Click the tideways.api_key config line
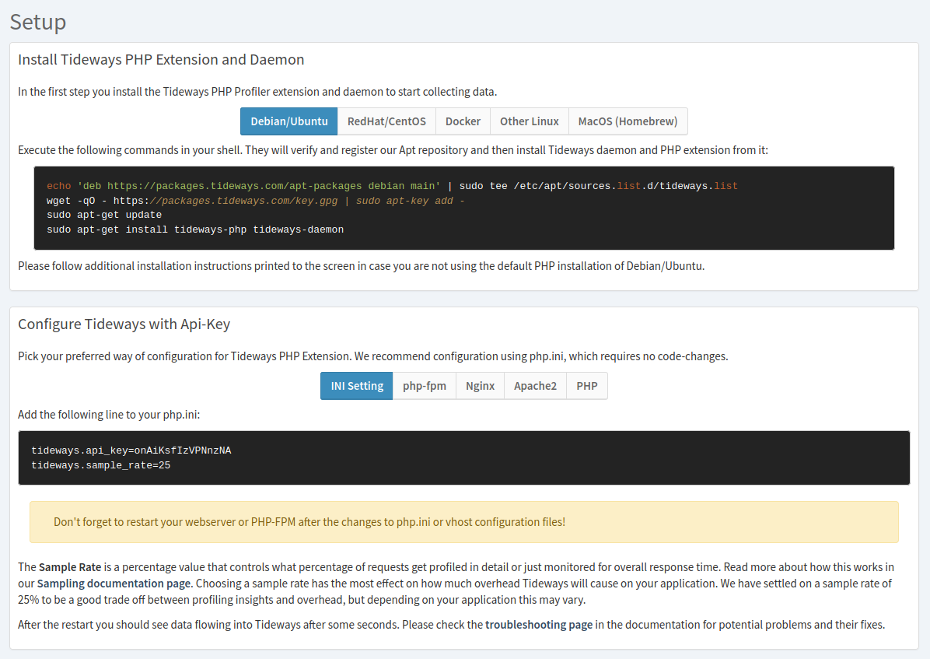This screenshot has width=930, height=659. 131,450
